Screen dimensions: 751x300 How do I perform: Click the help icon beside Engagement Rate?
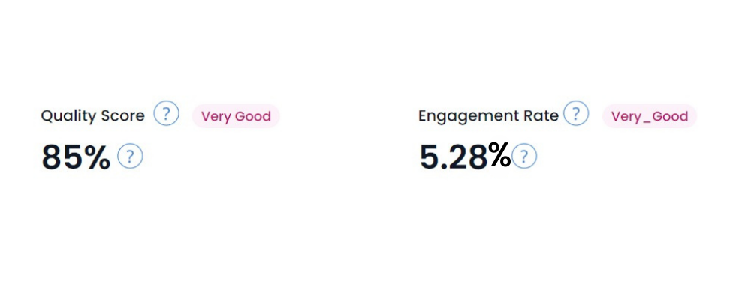[x=576, y=113]
